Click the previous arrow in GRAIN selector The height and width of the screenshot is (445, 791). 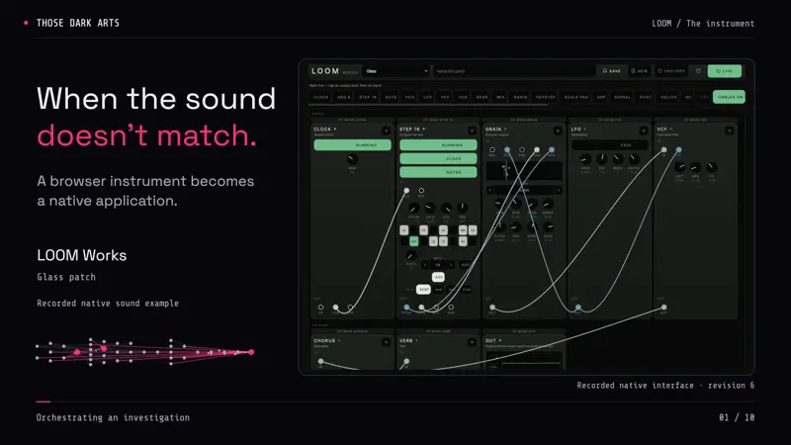[x=489, y=190]
